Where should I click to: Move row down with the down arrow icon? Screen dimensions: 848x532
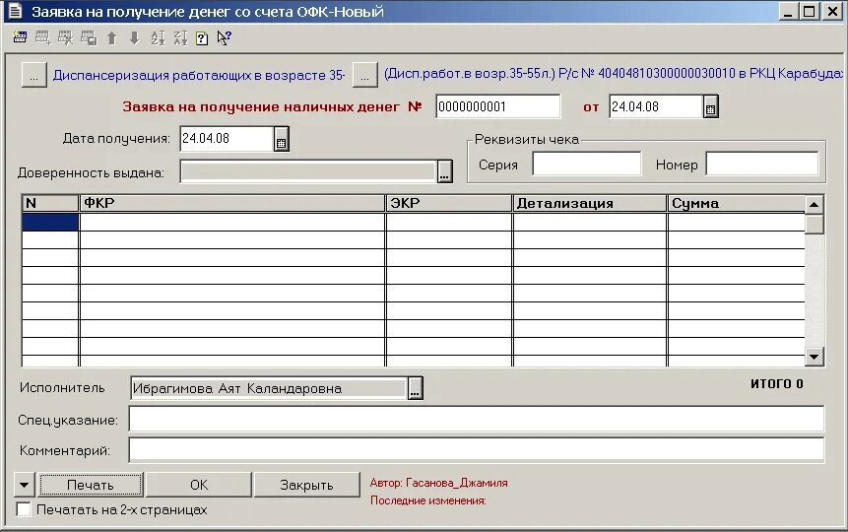click(135, 37)
